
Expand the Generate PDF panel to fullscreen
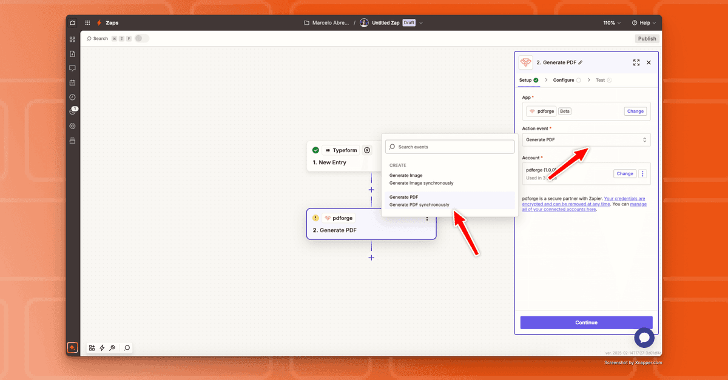click(636, 62)
